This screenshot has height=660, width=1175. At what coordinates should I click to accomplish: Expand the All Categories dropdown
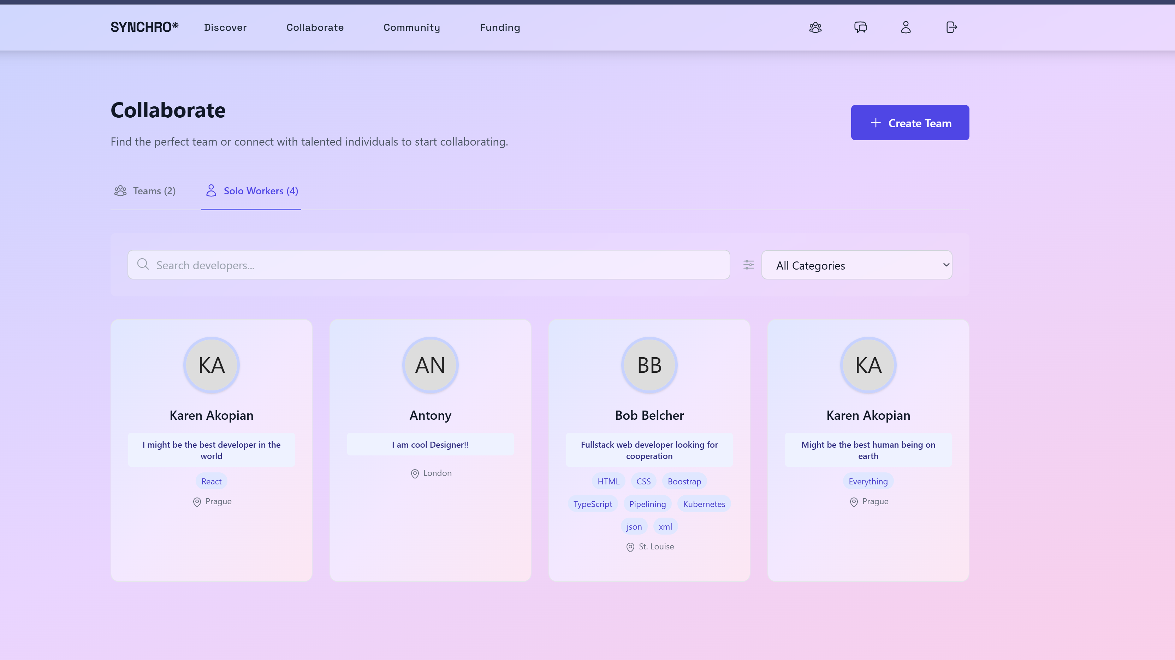tap(856, 265)
